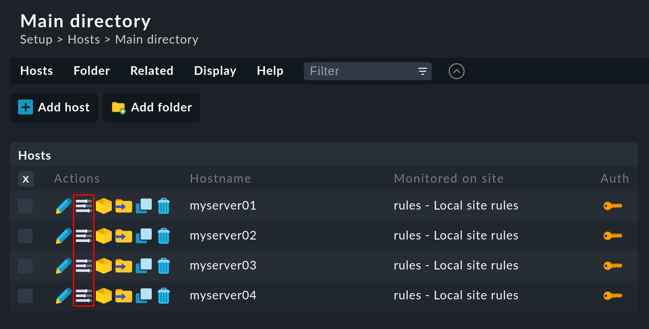Select the checkbox for the myserver01 row

(x=25, y=206)
